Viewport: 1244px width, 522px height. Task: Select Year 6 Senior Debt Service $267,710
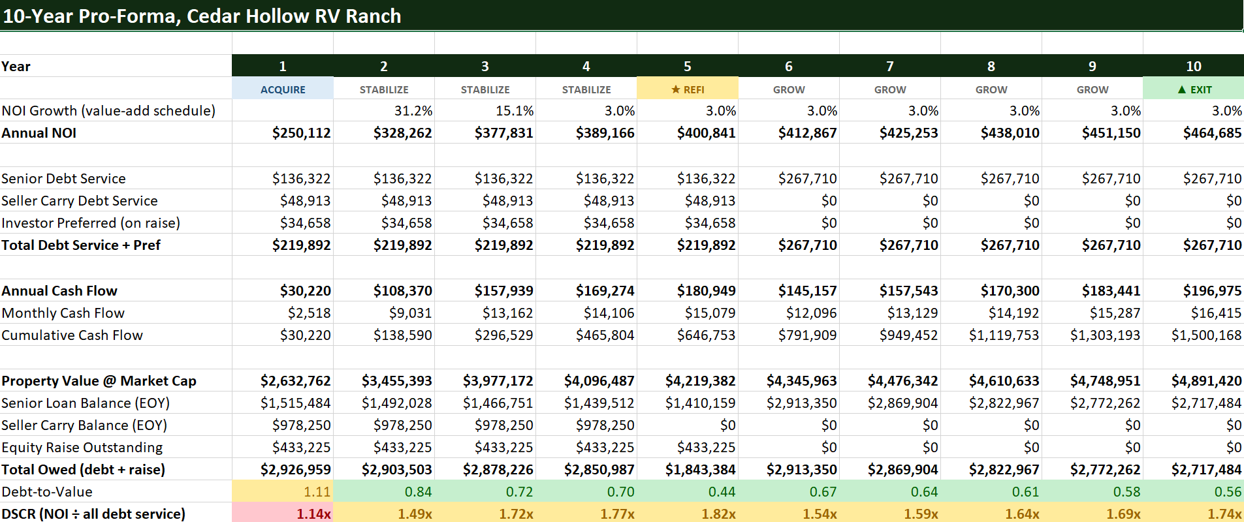(x=789, y=179)
